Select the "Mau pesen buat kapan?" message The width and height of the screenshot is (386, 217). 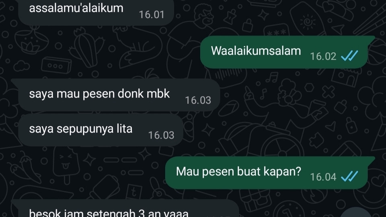270,173
